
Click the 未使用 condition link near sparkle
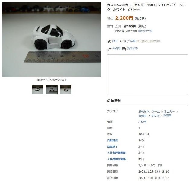(x=116, y=49)
